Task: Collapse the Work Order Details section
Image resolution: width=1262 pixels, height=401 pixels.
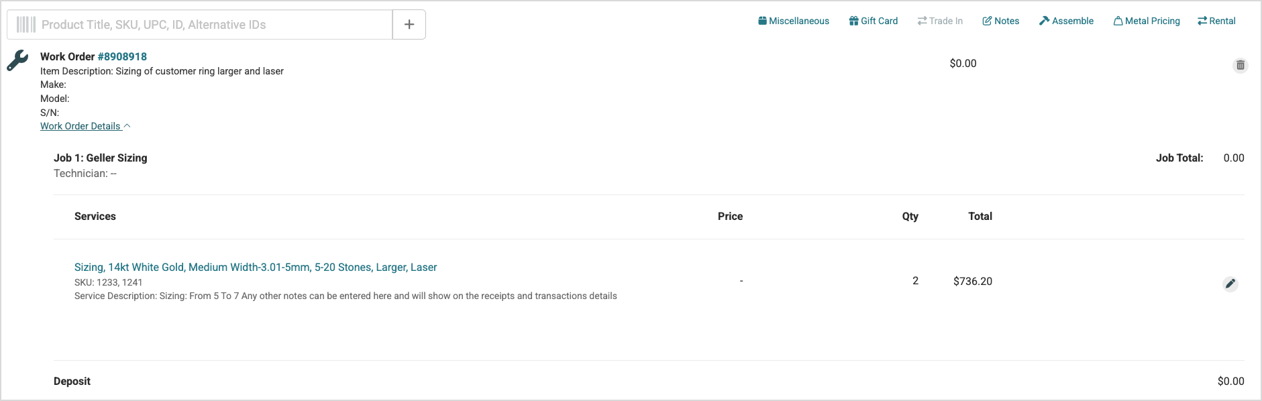Action: coord(85,126)
